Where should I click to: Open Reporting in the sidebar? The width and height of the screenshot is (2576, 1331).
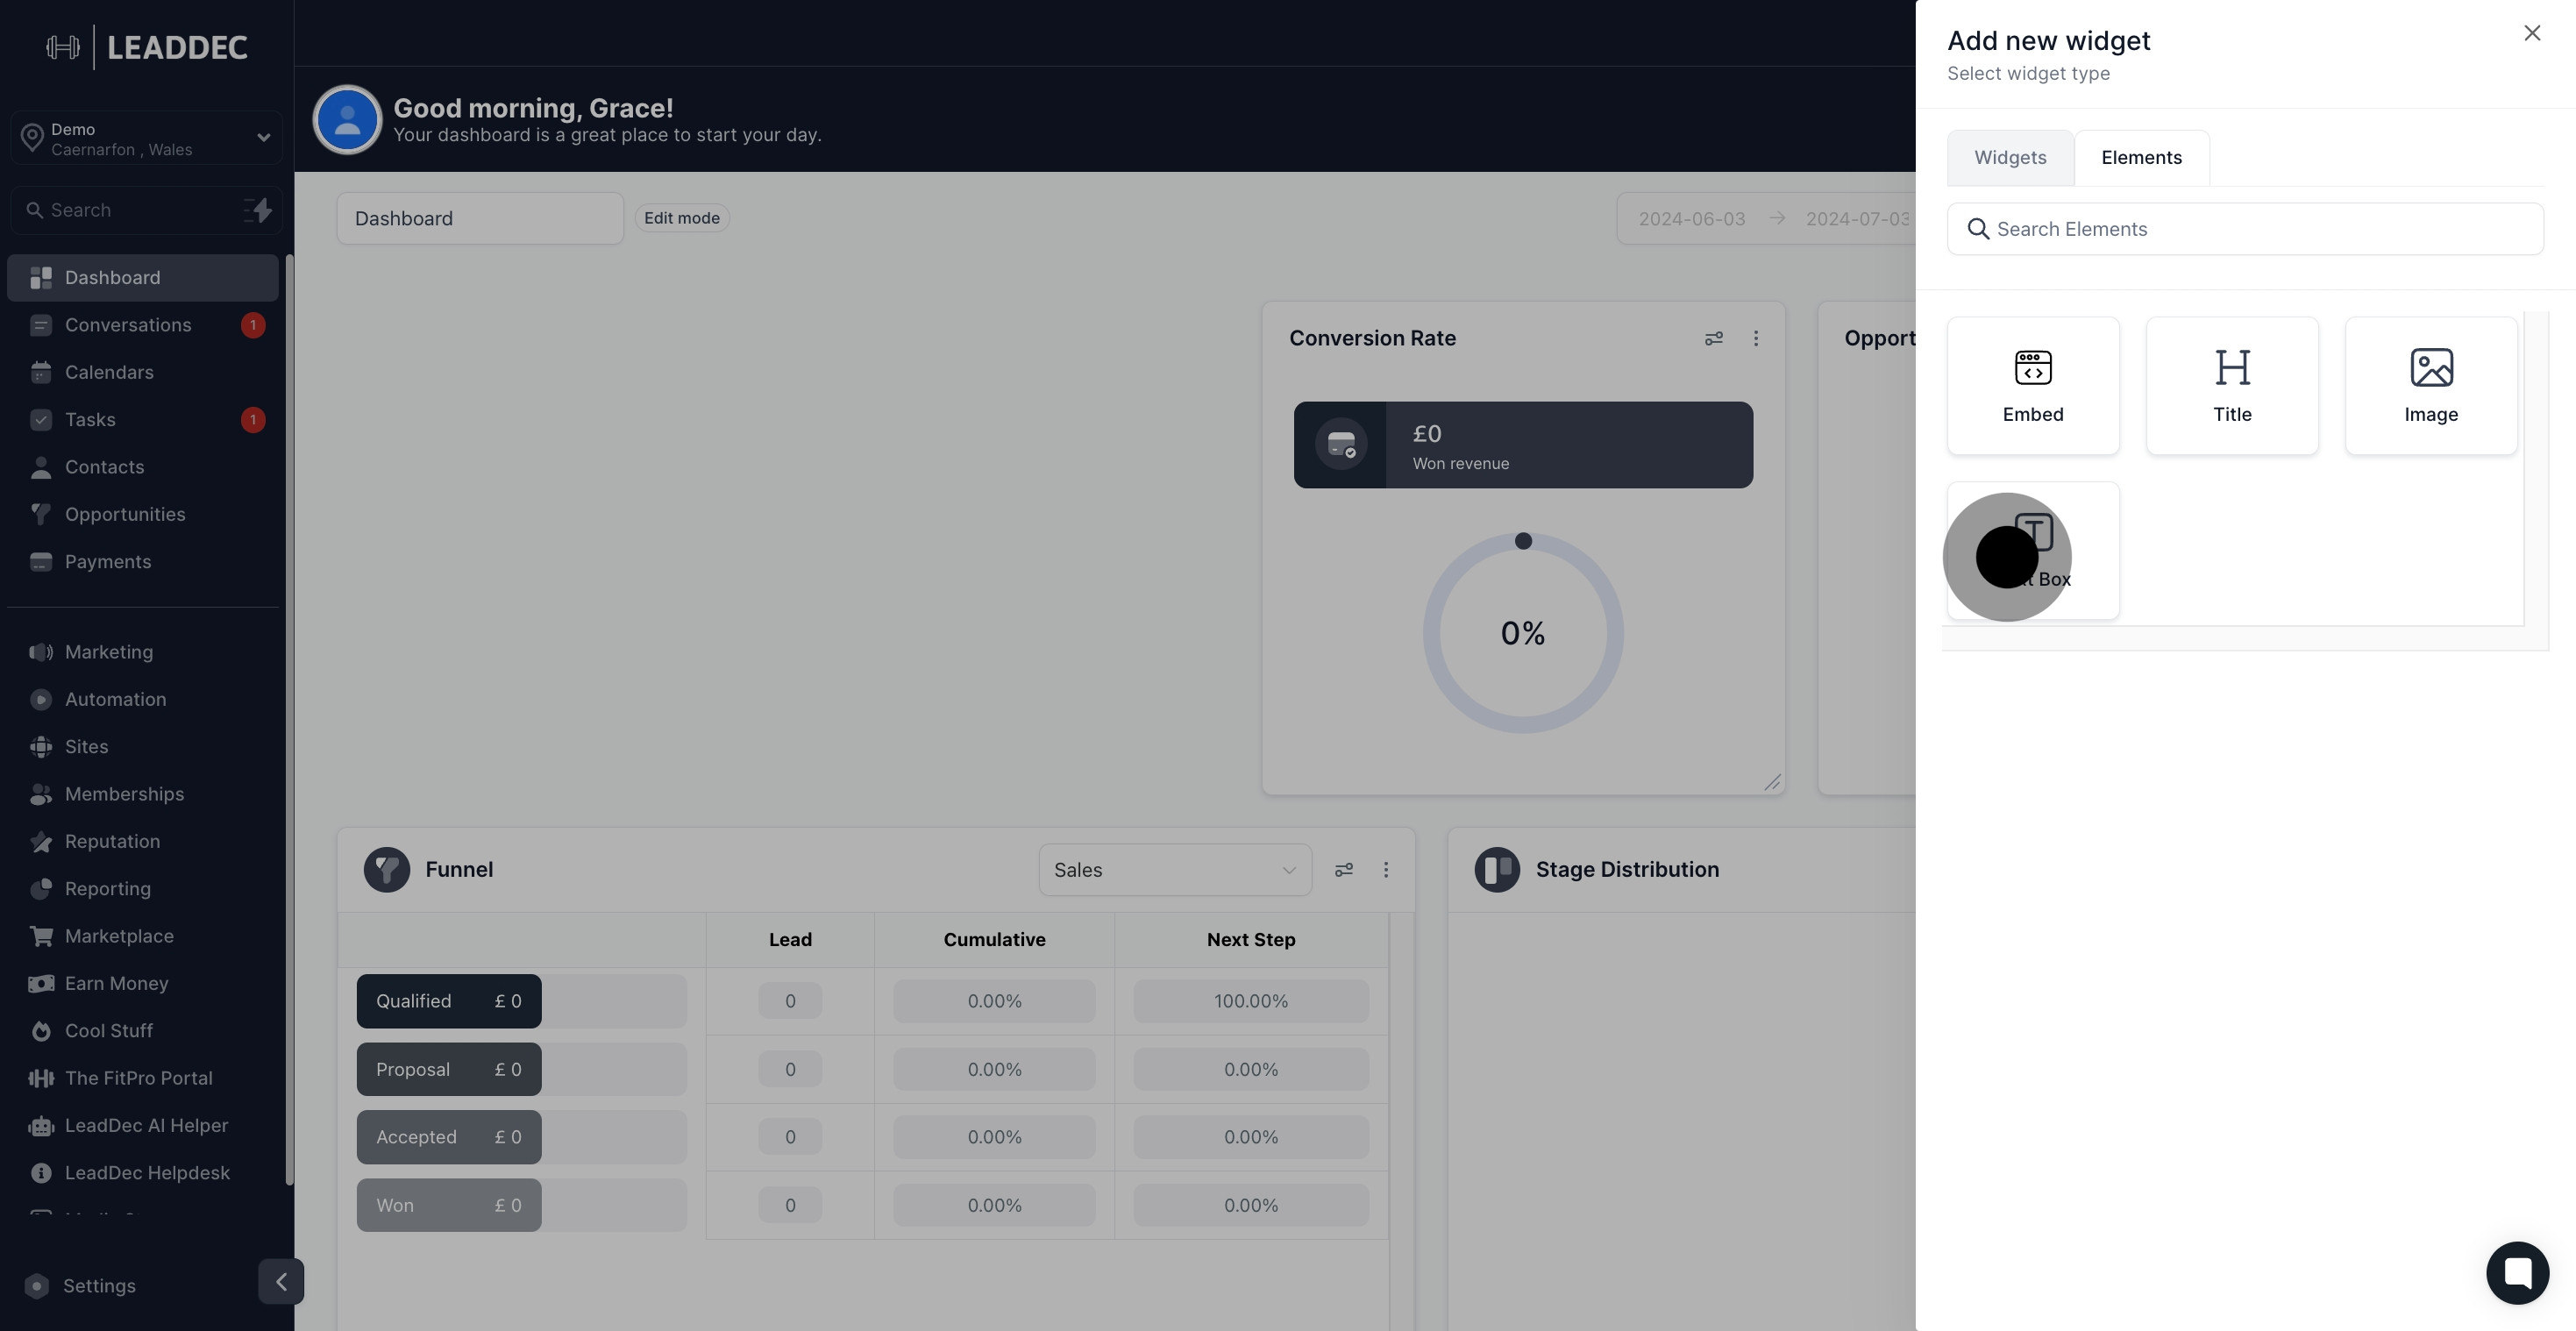point(142,889)
